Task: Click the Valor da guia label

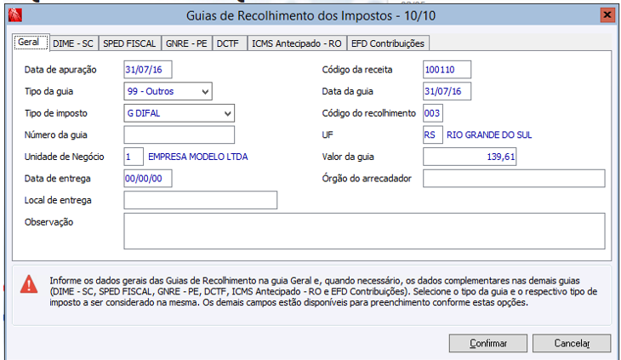Action: [348, 157]
